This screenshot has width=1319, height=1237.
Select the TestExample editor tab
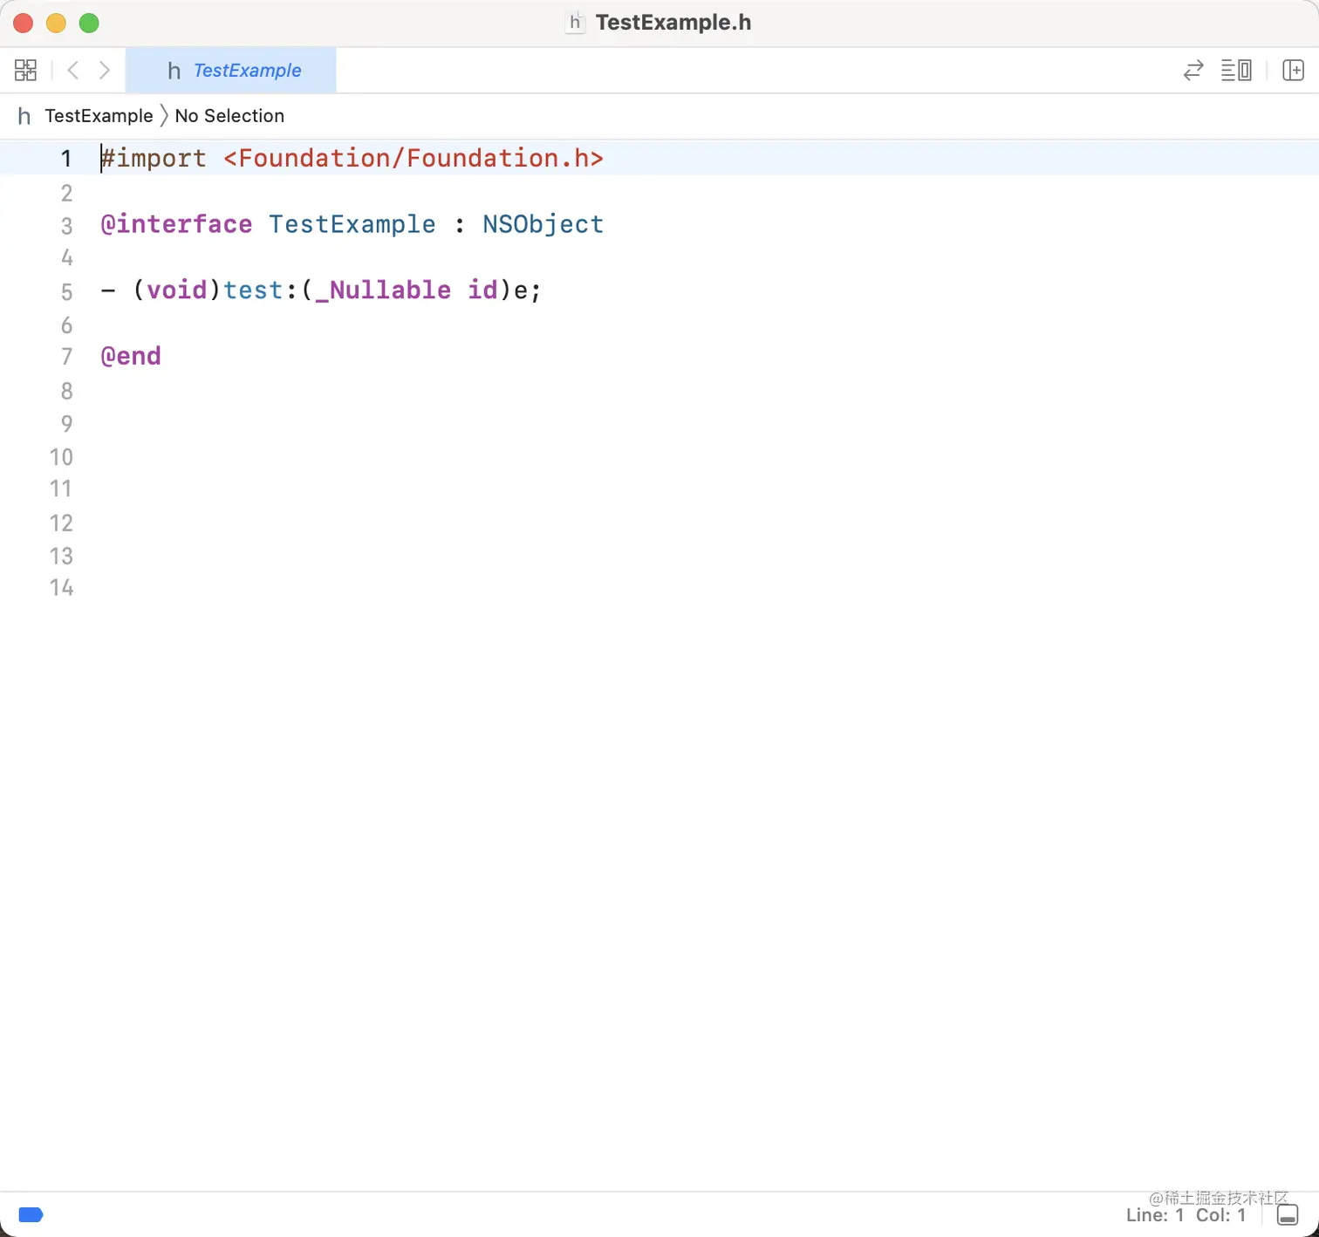231,71
